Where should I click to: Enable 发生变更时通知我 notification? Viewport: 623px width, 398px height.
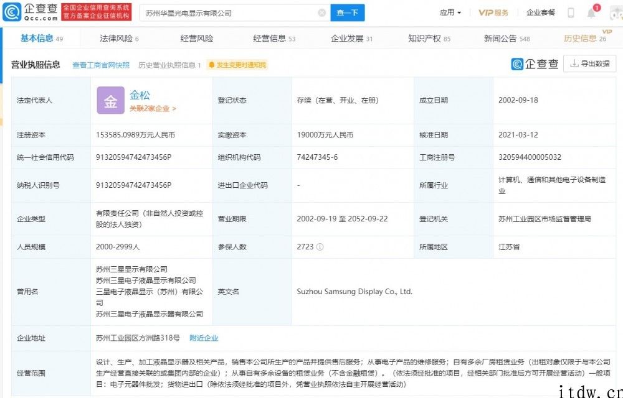point(237,65)
